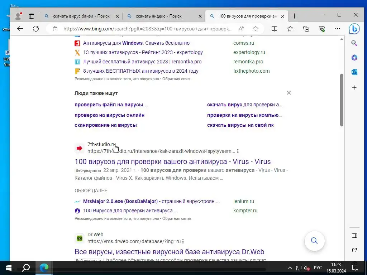
Task: Click the Edge icon in taskbar
Action: click(x=44, y=268)
